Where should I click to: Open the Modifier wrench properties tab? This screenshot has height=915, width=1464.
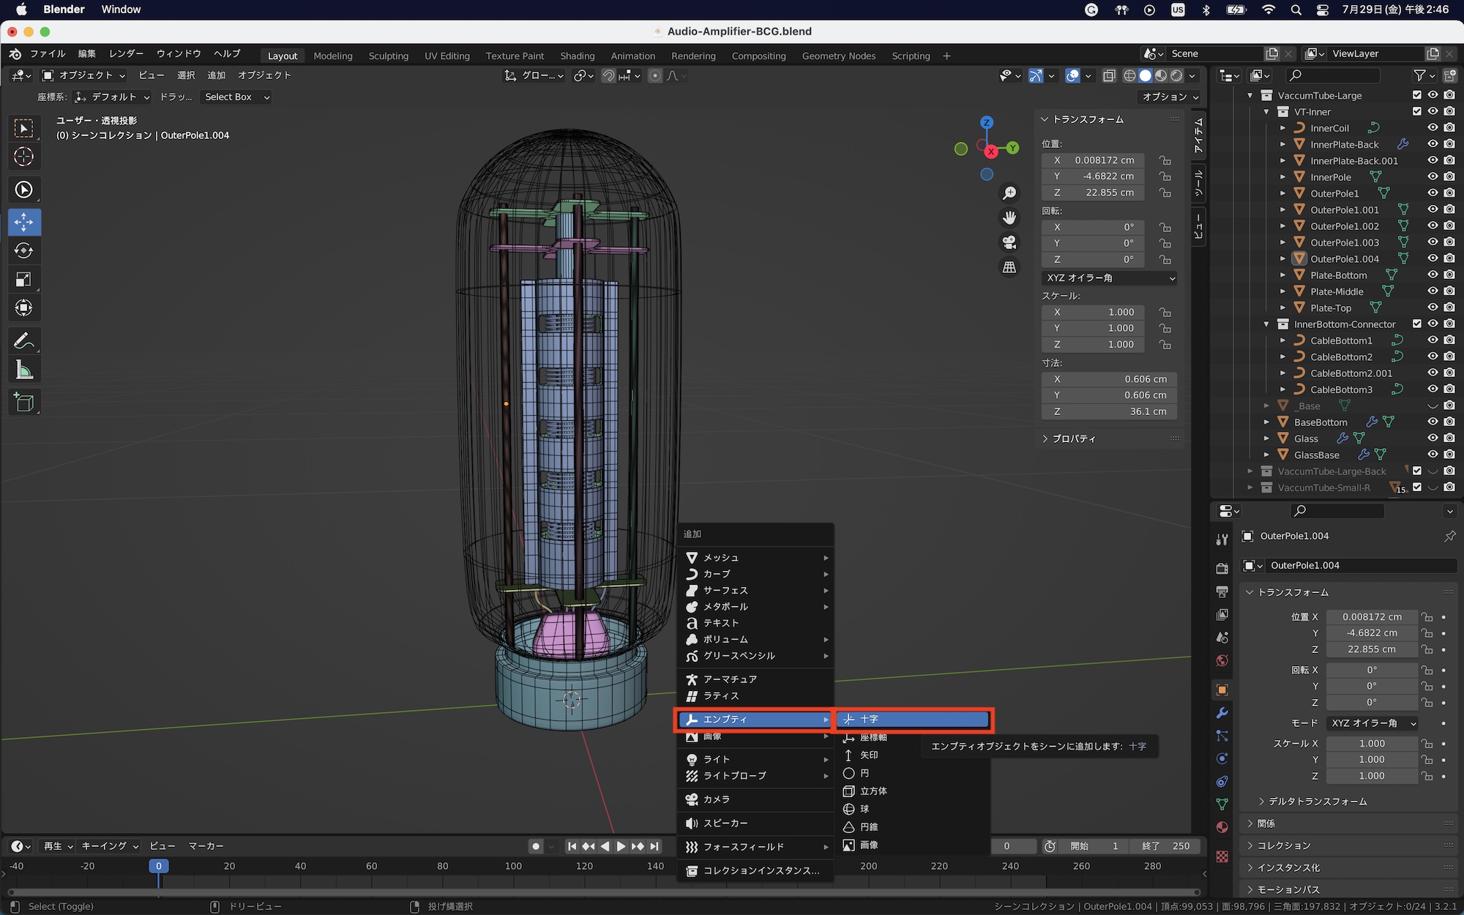1222,712
